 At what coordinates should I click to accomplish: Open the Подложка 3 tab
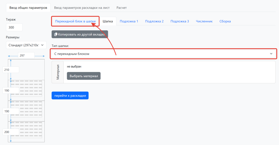(x=180, y=21)
